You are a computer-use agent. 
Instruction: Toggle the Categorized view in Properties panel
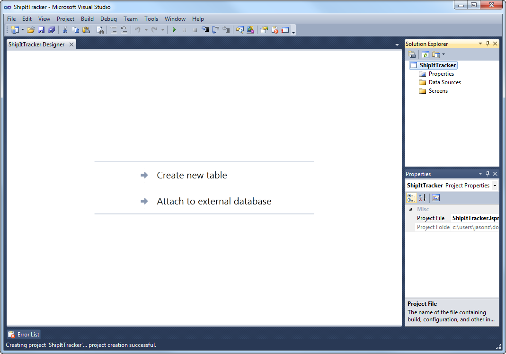pos(411,198)
